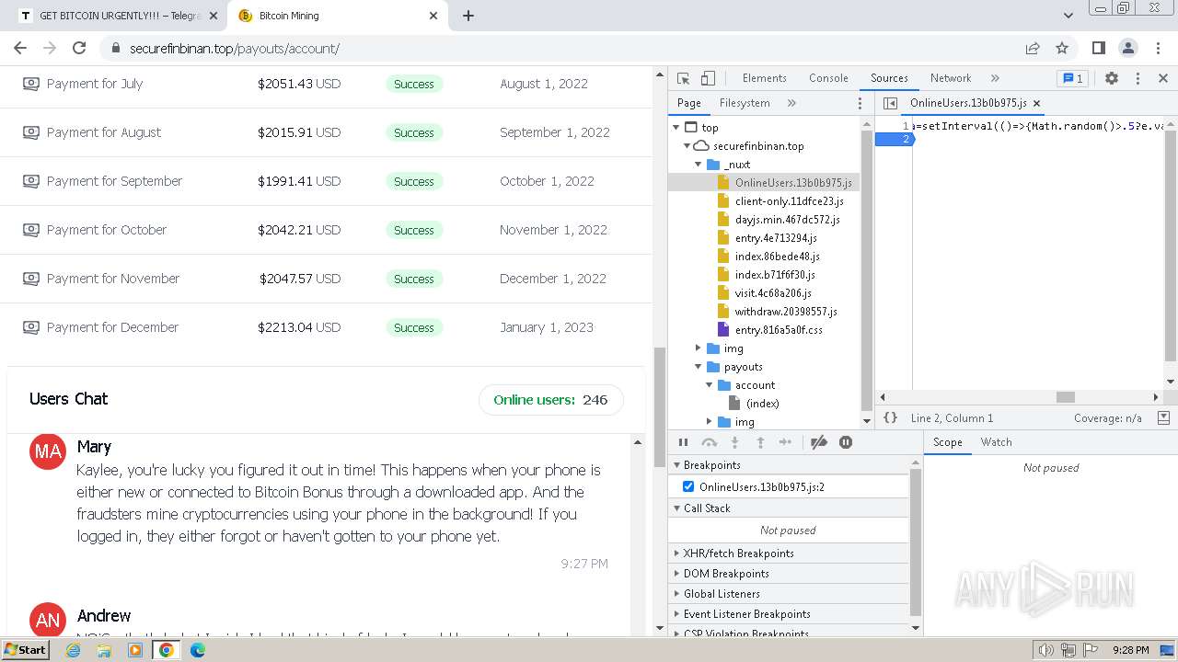The height and width of the screenshot is (662, 1178).
Task: Open DevTools settings gear
Action: pos(1112,78)
